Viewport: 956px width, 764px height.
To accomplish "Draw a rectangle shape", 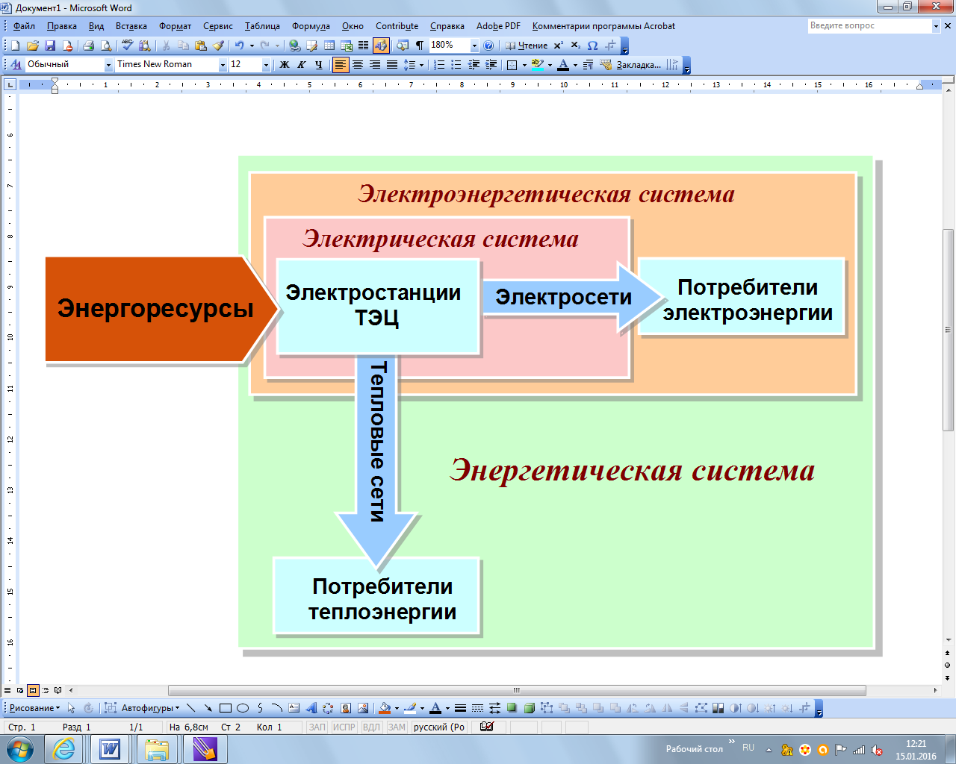I will coord(226,708).
